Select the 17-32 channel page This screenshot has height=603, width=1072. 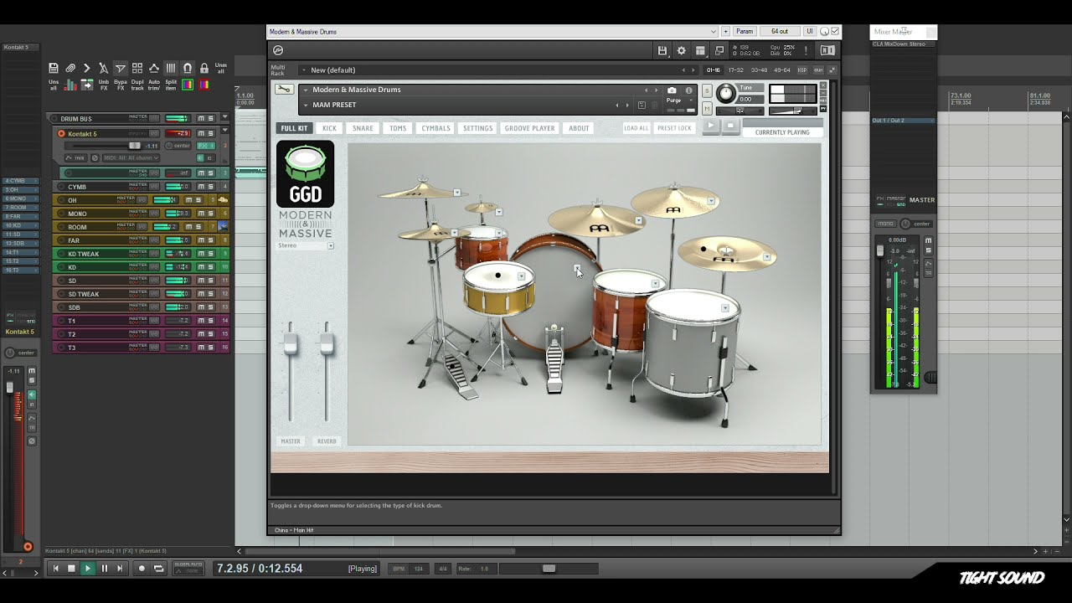tap(735, 70)
